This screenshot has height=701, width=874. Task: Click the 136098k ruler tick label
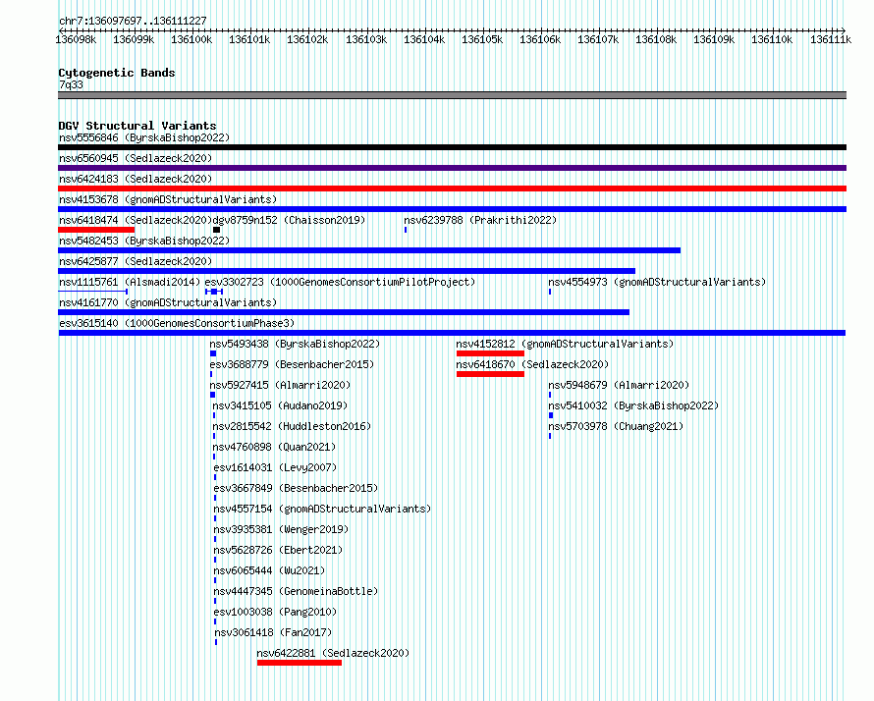click(76, 39)
